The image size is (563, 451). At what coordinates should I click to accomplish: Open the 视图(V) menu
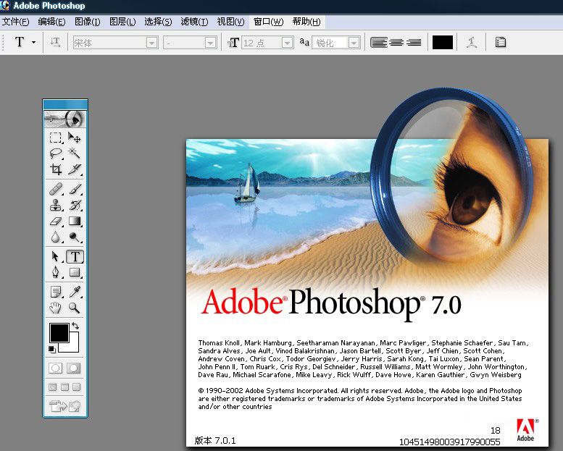(x=230, y=22)
